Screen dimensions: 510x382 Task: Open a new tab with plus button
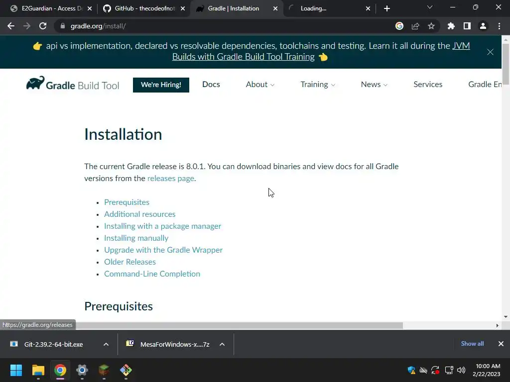386,8
